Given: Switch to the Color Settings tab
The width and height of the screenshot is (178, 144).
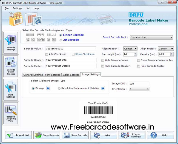Looking at the screenshot, I should coord(71,75).
